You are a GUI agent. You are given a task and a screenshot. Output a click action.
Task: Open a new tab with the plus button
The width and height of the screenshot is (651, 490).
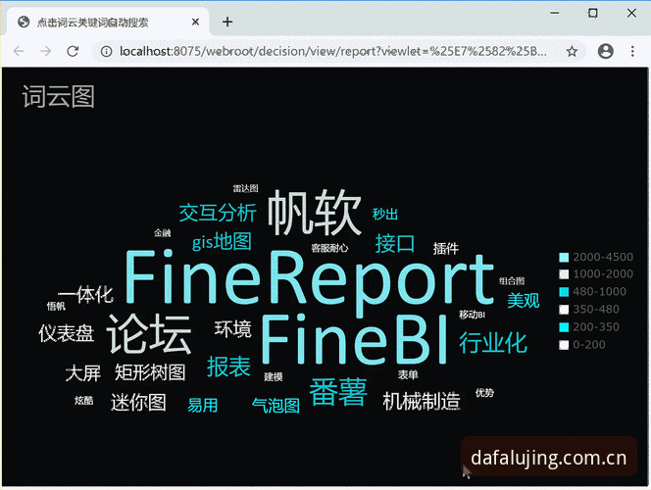[227, 22]
